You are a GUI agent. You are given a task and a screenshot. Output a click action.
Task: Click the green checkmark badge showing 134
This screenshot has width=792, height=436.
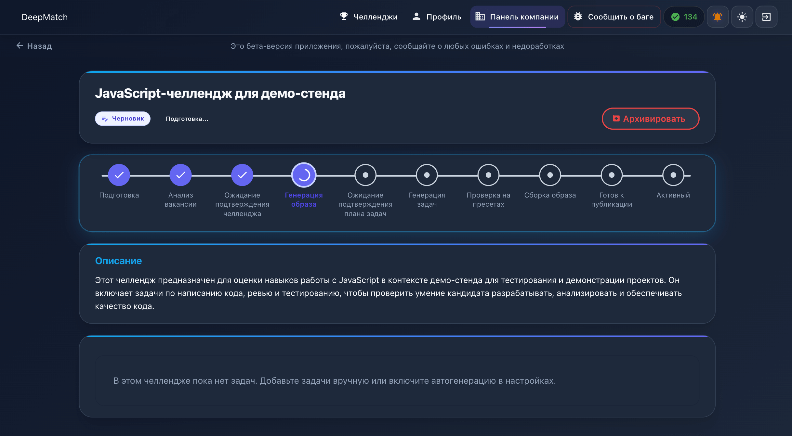[684, 17]
